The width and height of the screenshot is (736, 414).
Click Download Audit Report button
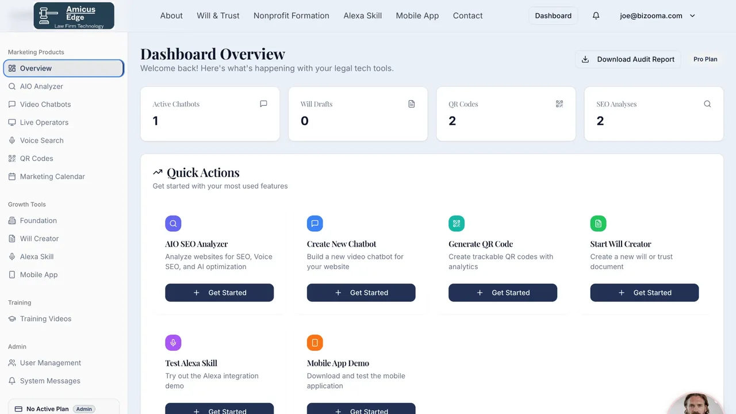[628, 59]
